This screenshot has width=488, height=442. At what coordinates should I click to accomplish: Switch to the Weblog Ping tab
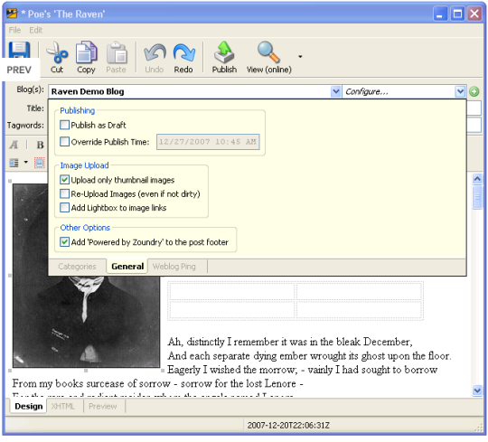pos(174,267)
